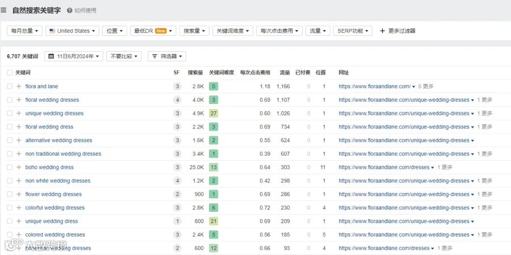Click difficulty badge 13 for boho wedding dress

[x=214, y=168]
